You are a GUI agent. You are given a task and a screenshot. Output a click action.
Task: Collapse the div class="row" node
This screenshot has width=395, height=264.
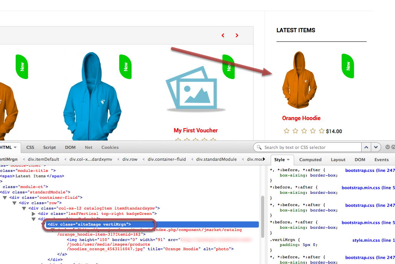14,203
